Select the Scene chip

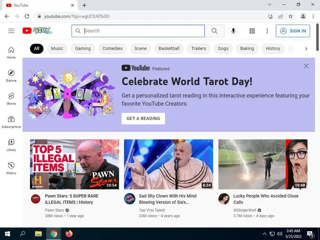(x=141, y=48)
